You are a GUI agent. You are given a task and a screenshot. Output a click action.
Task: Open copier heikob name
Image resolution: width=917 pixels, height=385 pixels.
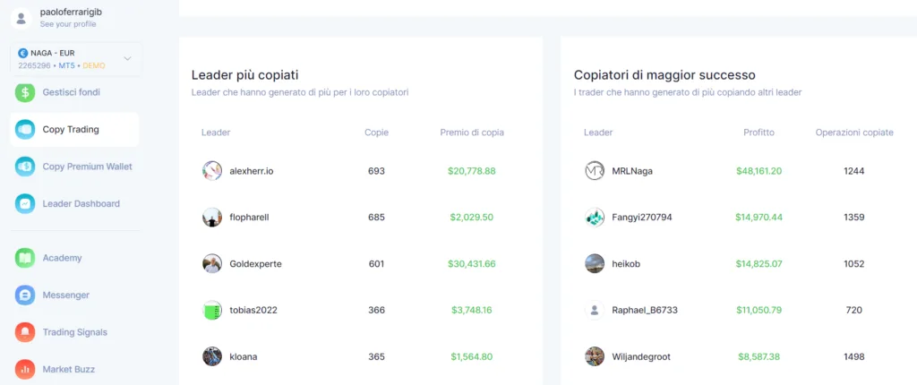click(626, 264)
